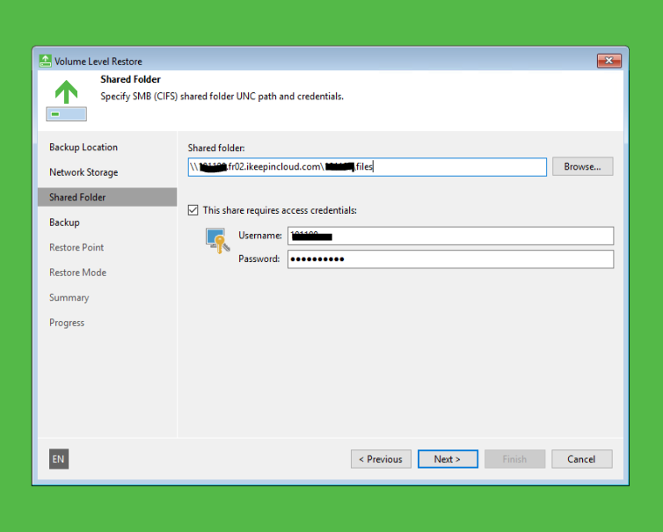Select the Summary step
This screenshot has width=663, height=532.
click(x=69, y=298)
